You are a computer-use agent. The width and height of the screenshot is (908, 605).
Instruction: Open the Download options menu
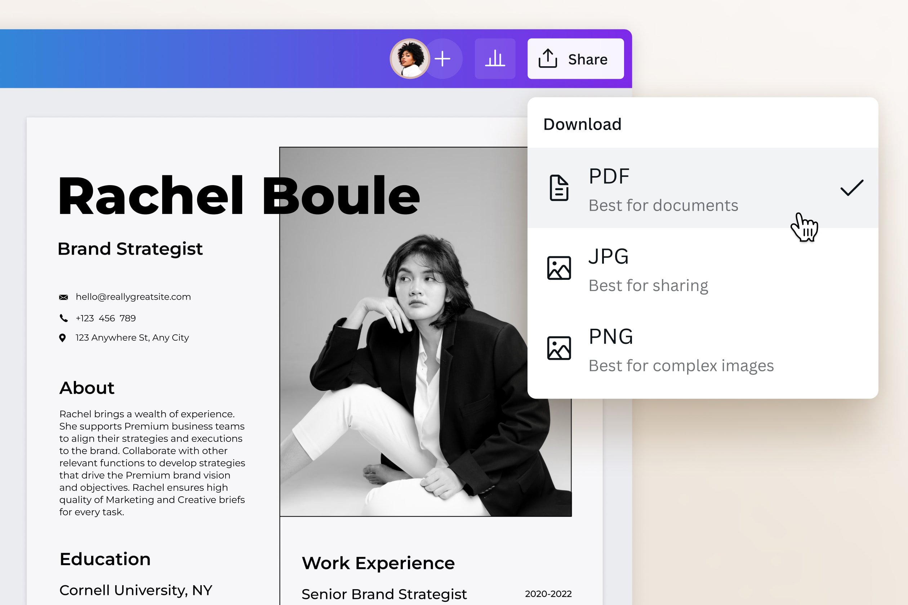click(582, 124)
